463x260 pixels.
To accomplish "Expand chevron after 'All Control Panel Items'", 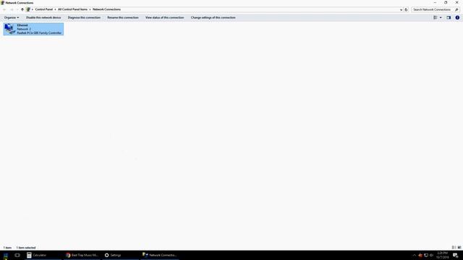I will click(x=90, y=9).
